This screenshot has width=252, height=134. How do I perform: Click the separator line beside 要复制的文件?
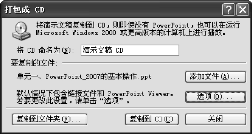point(154,63)
